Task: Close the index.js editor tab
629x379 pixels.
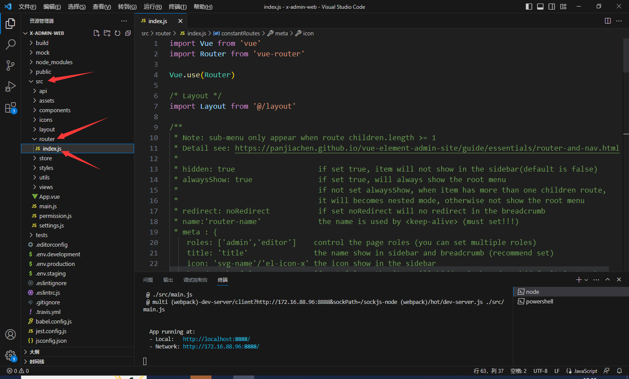Action: pyautogui.click(x=180, y=21)
